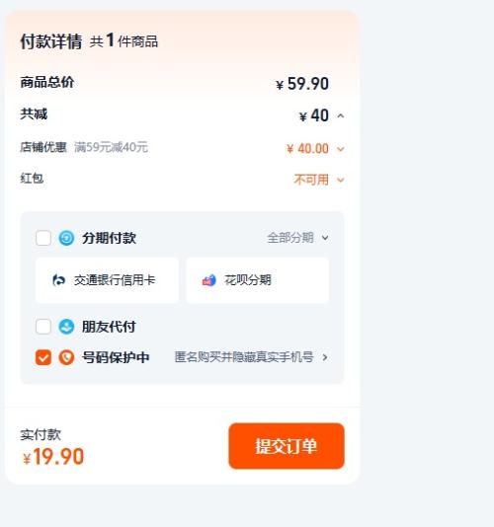Submit the order with 提交订单
This screenshot has width=494, height=527.
click(287, 446)
